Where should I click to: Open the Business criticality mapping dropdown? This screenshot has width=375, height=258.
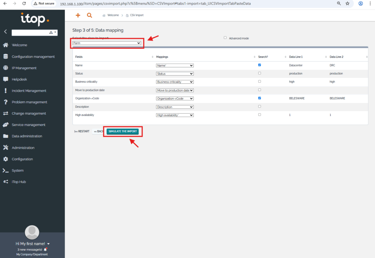click(175, 82)
